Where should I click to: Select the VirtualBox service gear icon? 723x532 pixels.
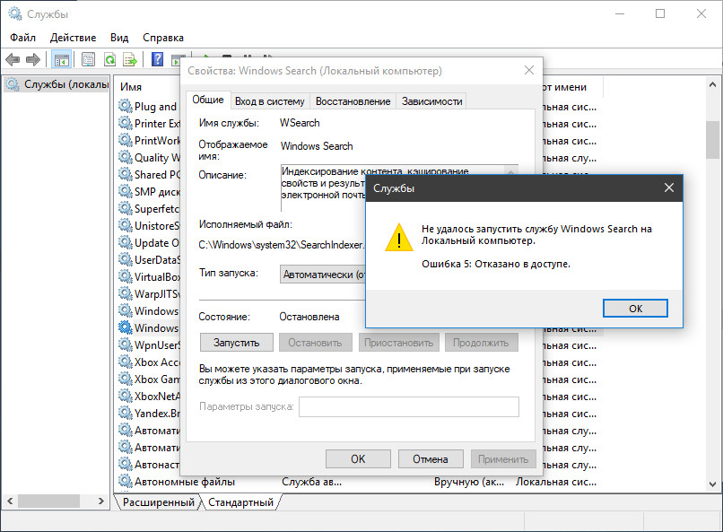tap(126, 277)
